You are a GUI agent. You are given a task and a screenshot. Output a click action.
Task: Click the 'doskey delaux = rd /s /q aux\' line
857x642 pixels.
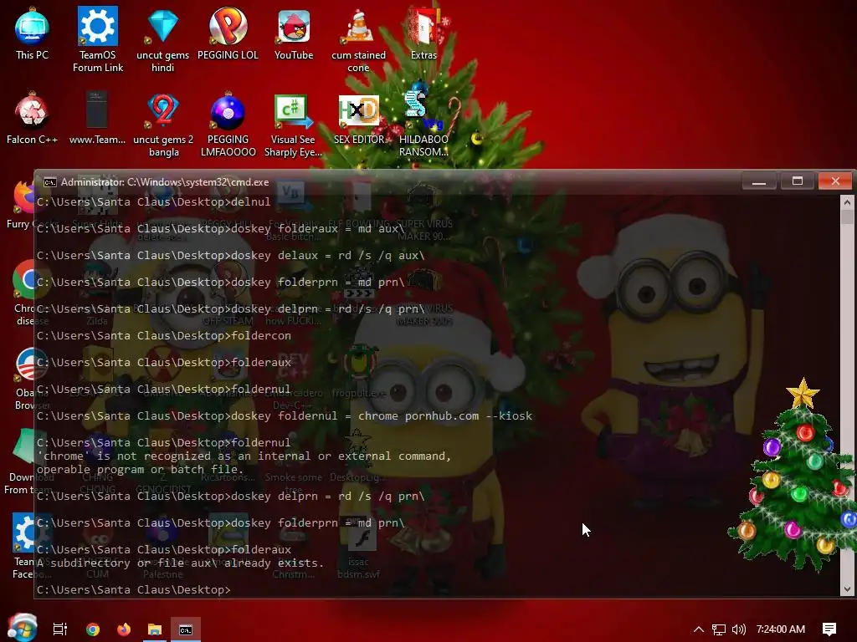pyautogui.click(x=231, y=256)
